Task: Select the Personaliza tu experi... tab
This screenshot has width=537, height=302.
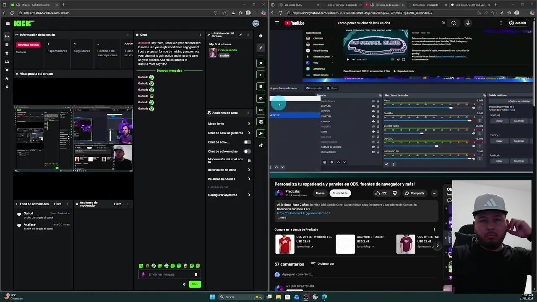Action: 385,5
